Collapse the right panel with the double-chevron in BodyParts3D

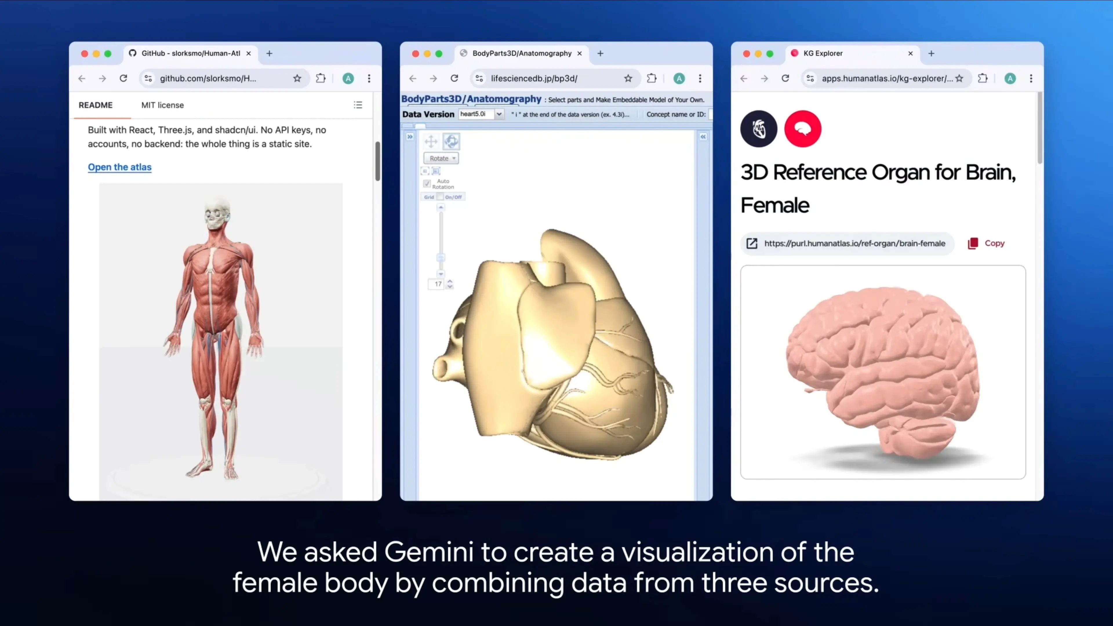(703, 137)
